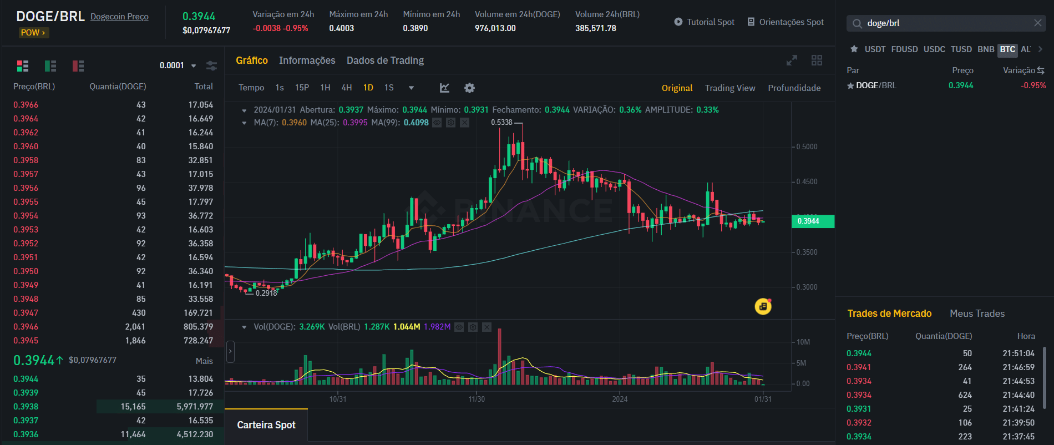The image size is (1054, 445).
Task: Click the market trades list scrollbar
Action: 1045,377
